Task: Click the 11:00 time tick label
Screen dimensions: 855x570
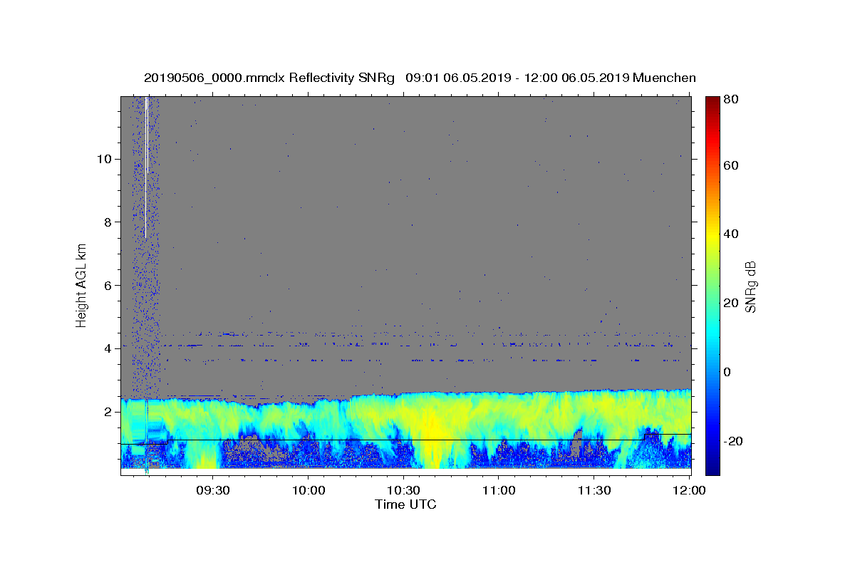Action: click(499, 490)
